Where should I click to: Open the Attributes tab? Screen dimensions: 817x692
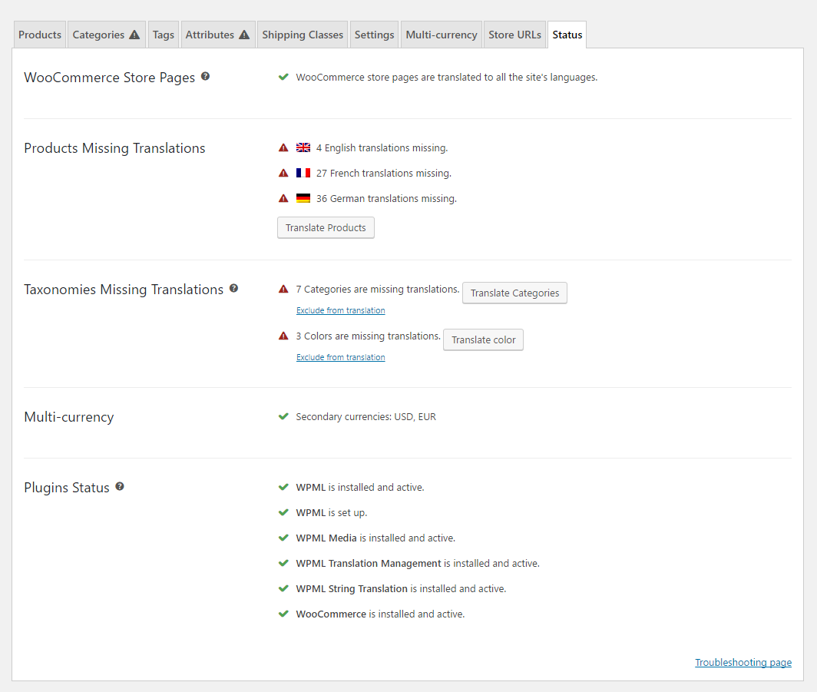[x=217, y=35]
